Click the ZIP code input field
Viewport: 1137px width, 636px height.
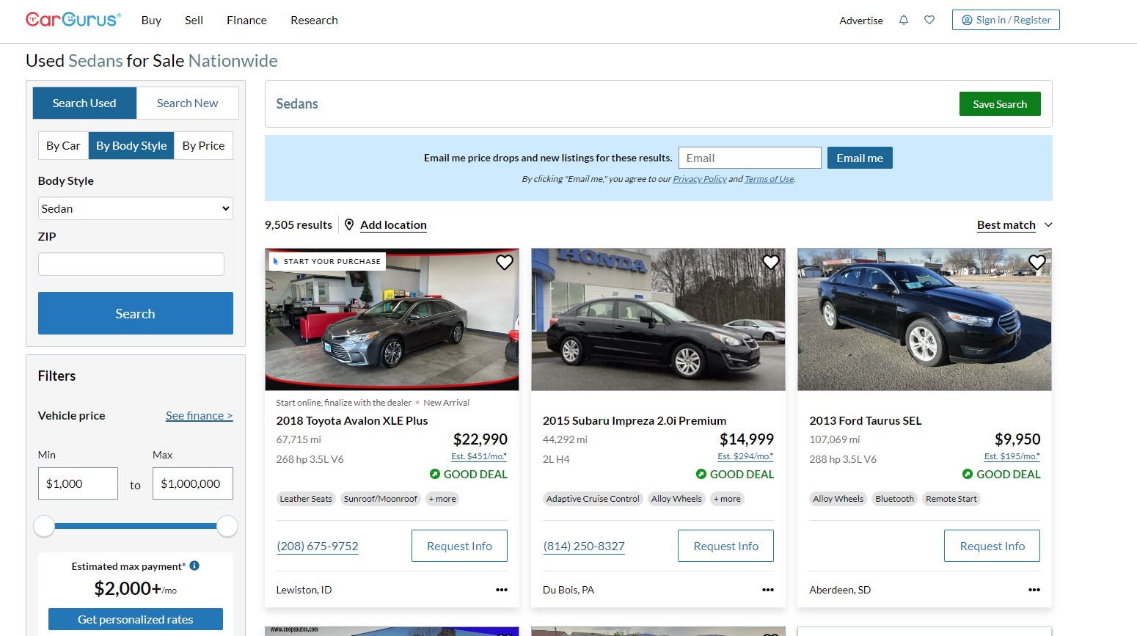click(131, 264)
